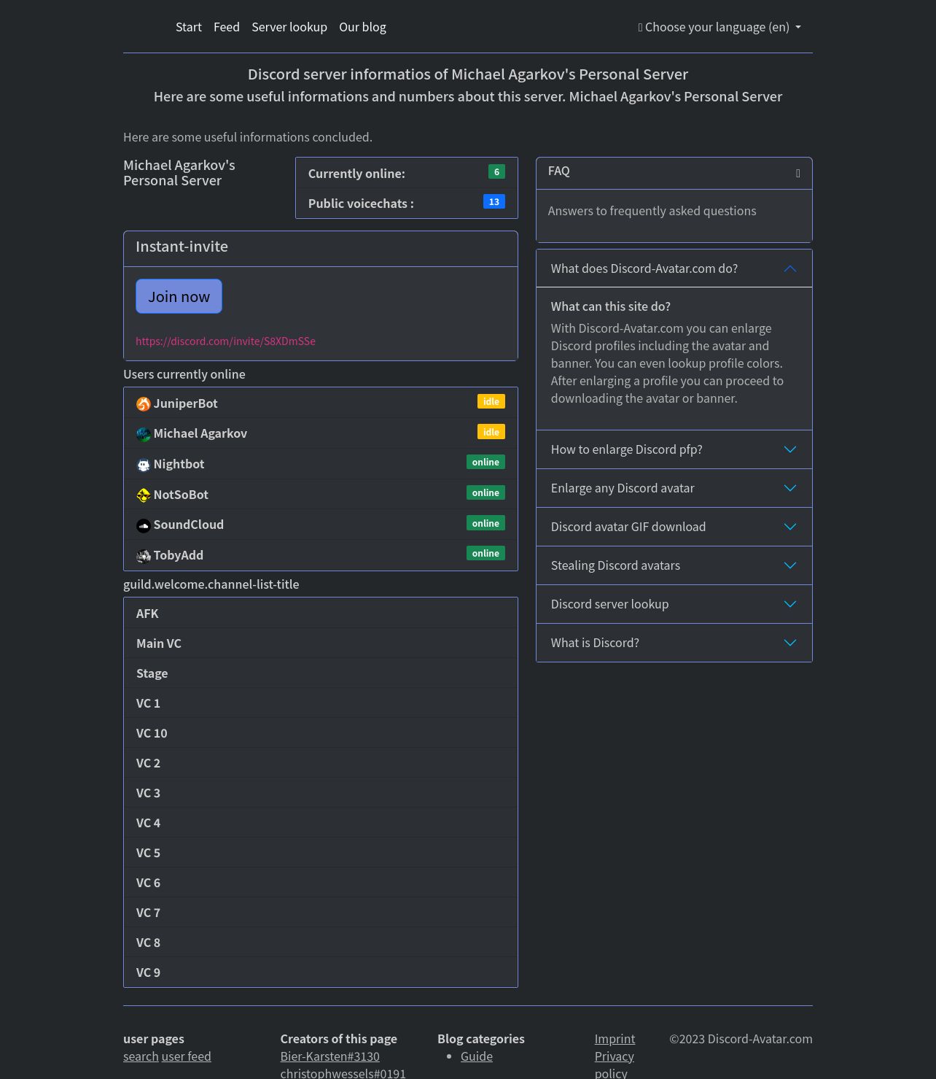Click the icon in the FAQ header

point(797,173)
